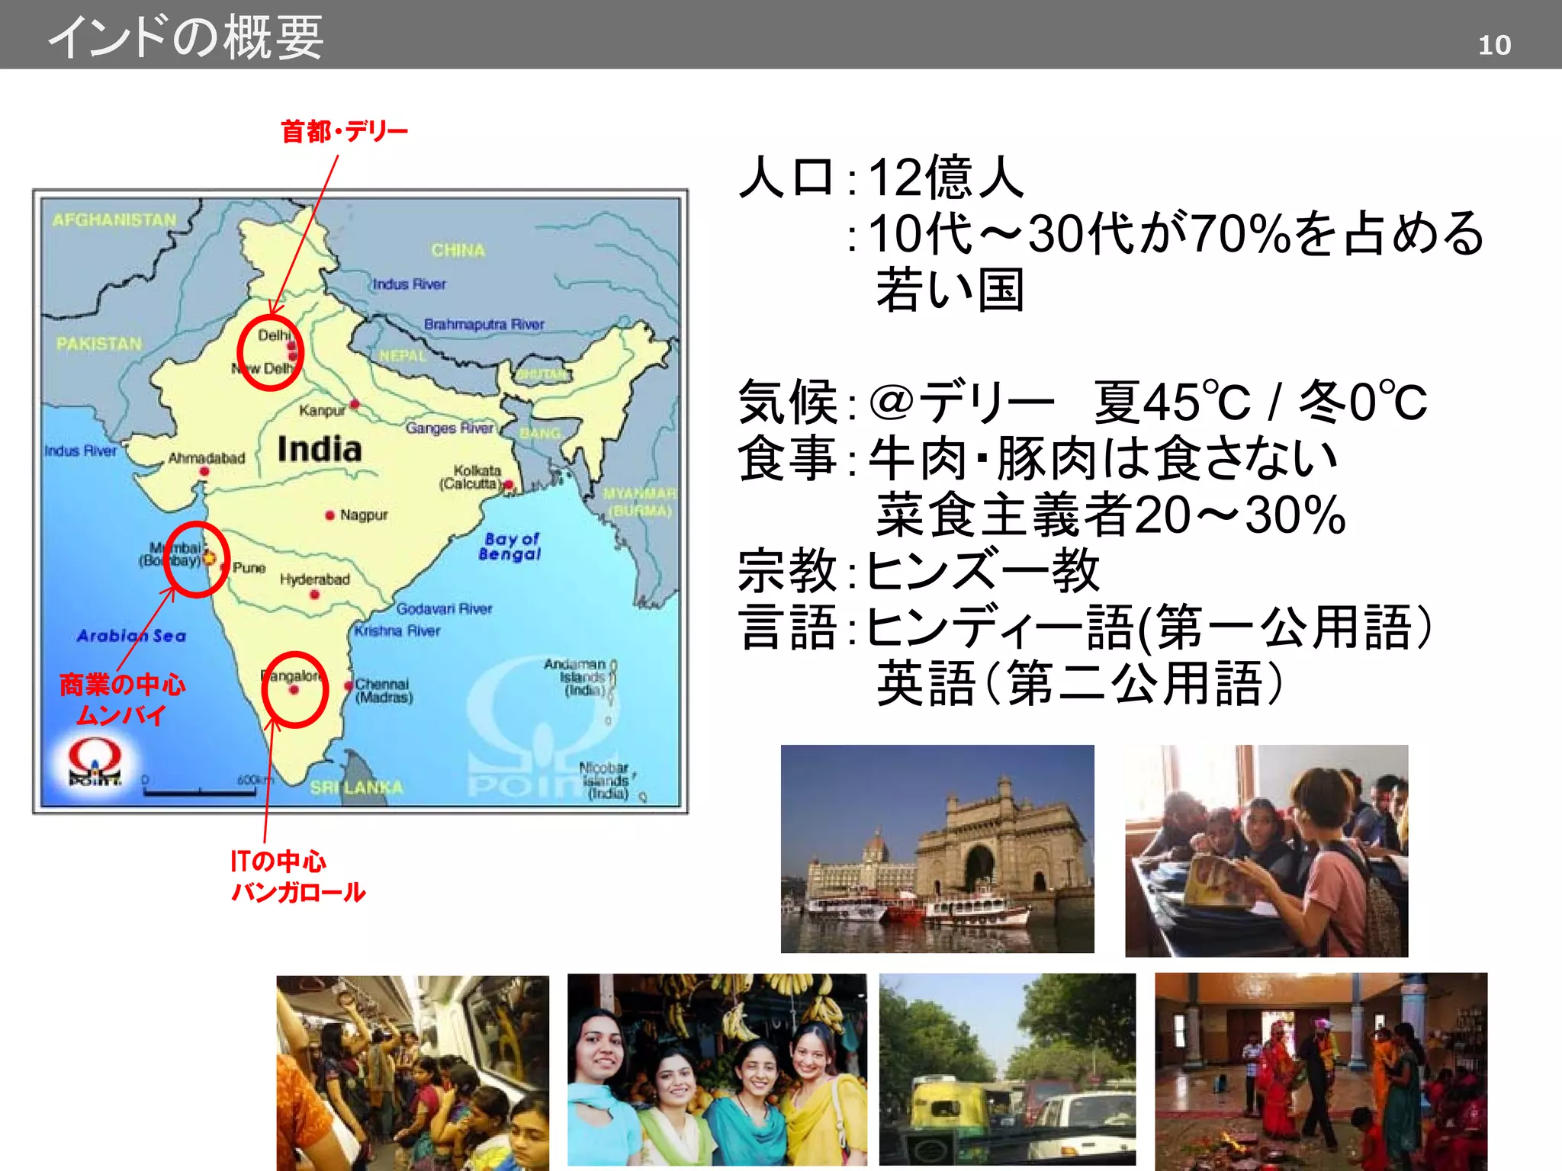1562x1171 pixels.
Task: Click the Andaman Islands label
Action: pos(575,677)
